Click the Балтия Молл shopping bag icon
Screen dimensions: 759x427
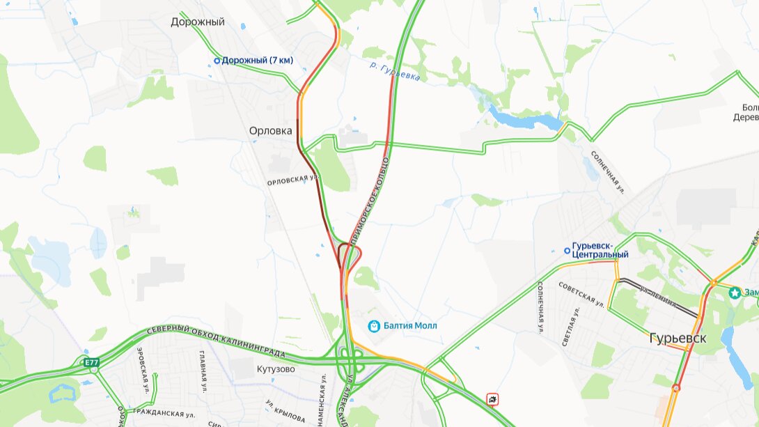coord(374,326)
